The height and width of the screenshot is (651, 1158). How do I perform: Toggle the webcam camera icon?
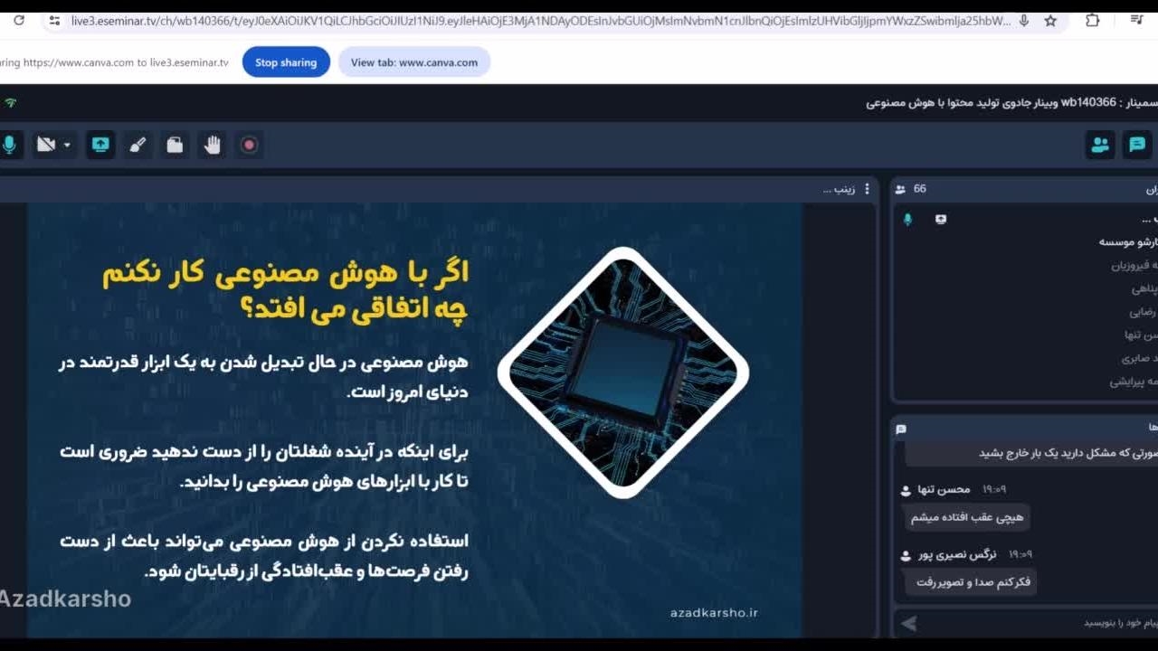pyautogui.click(x=45, y=145)
